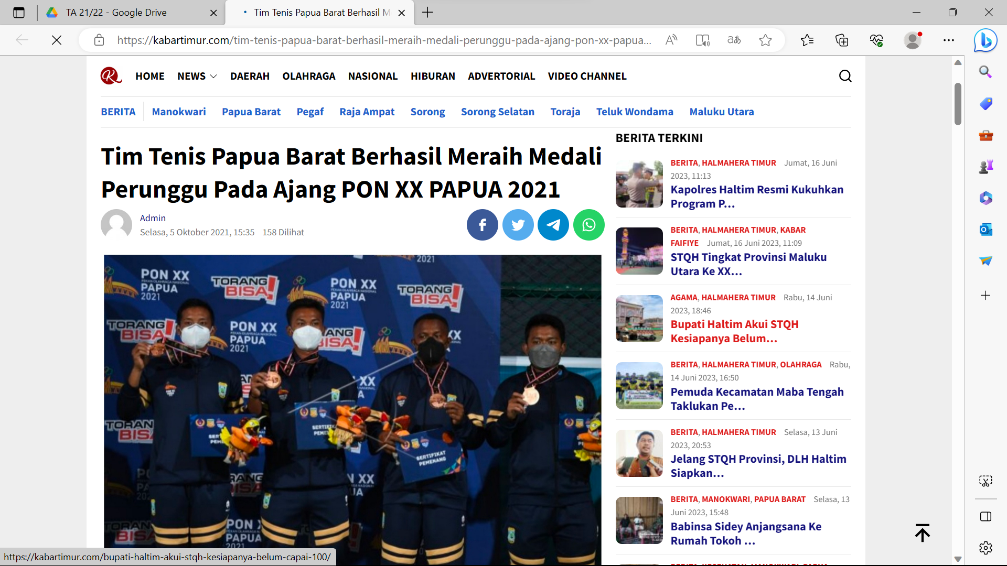Open sidebar settings gear
The image size is (1007, 566).
tap(985, 548)
